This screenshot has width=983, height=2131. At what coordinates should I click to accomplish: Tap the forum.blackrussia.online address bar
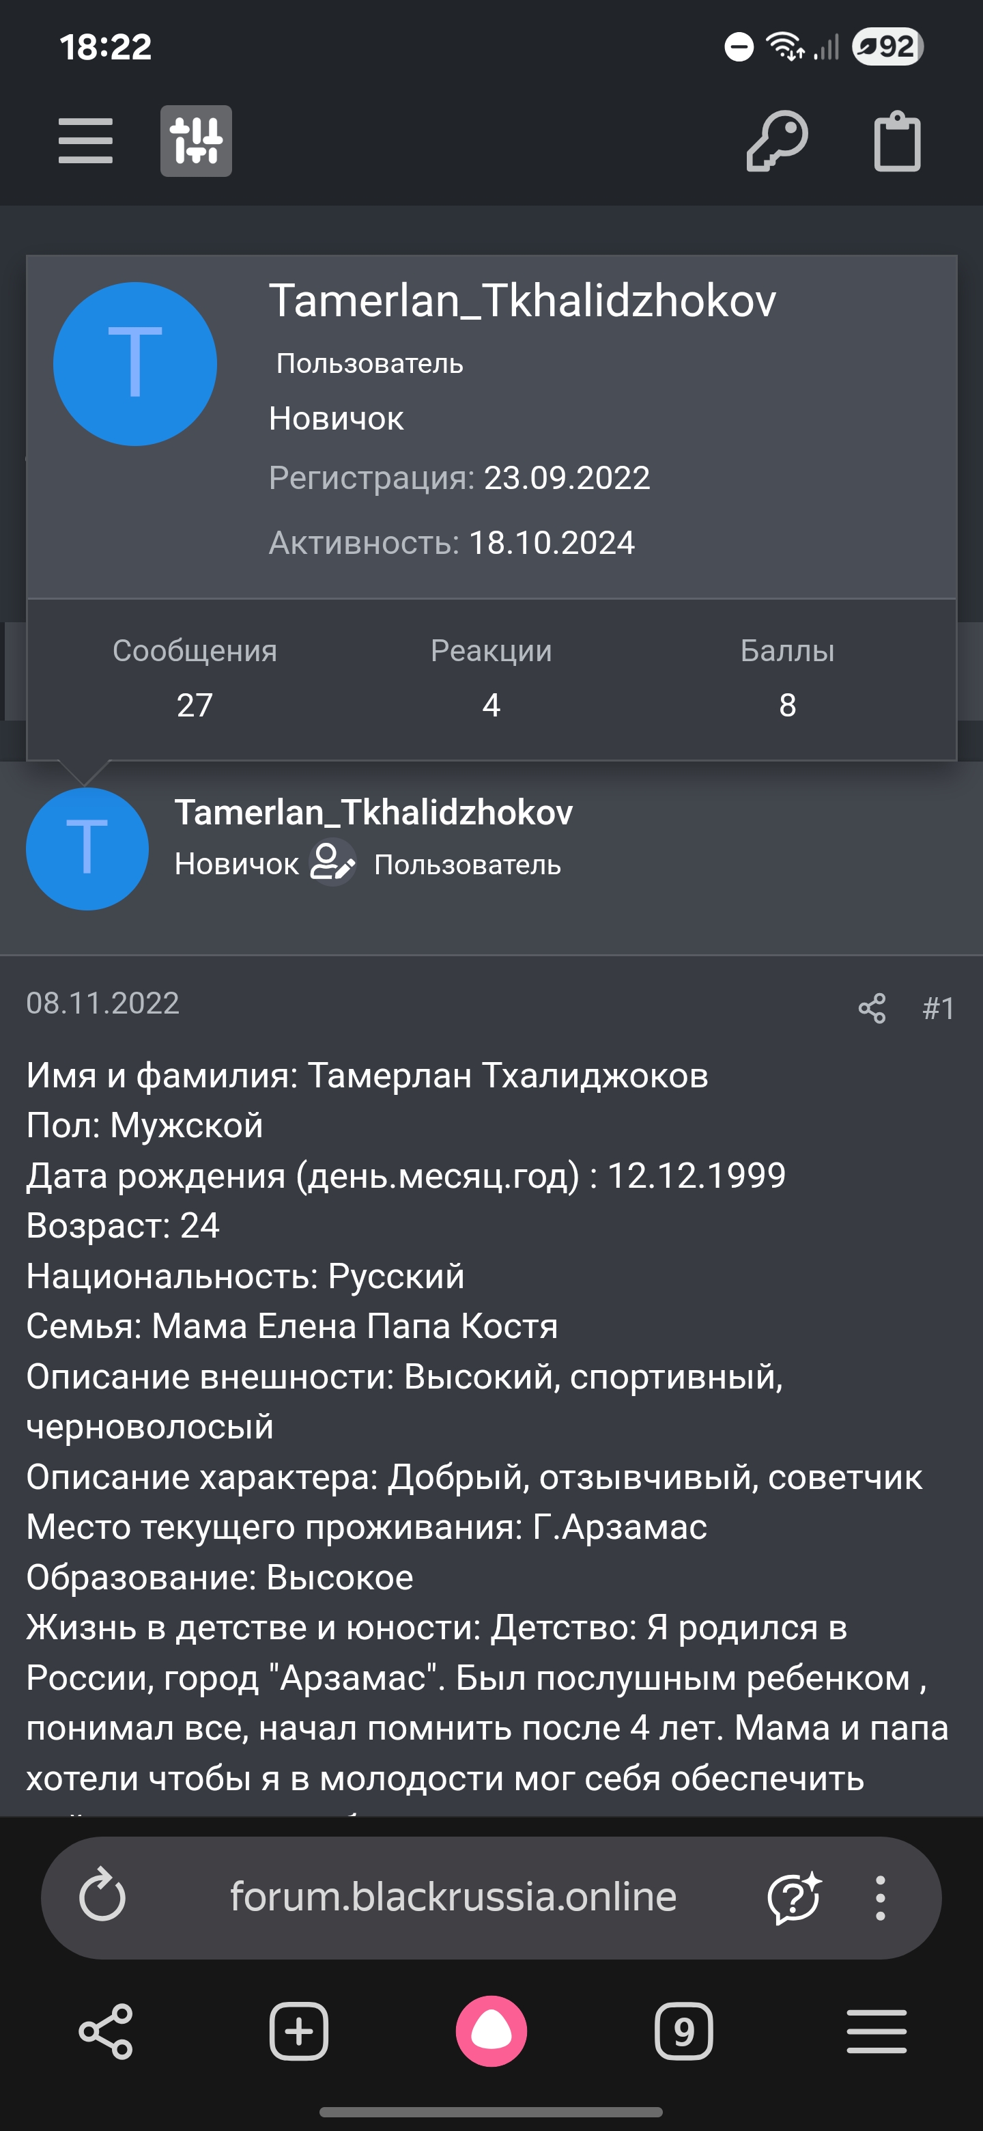tap(453, 1896)
